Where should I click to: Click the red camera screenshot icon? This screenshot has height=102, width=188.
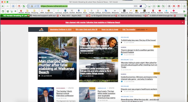click(174, 6)
